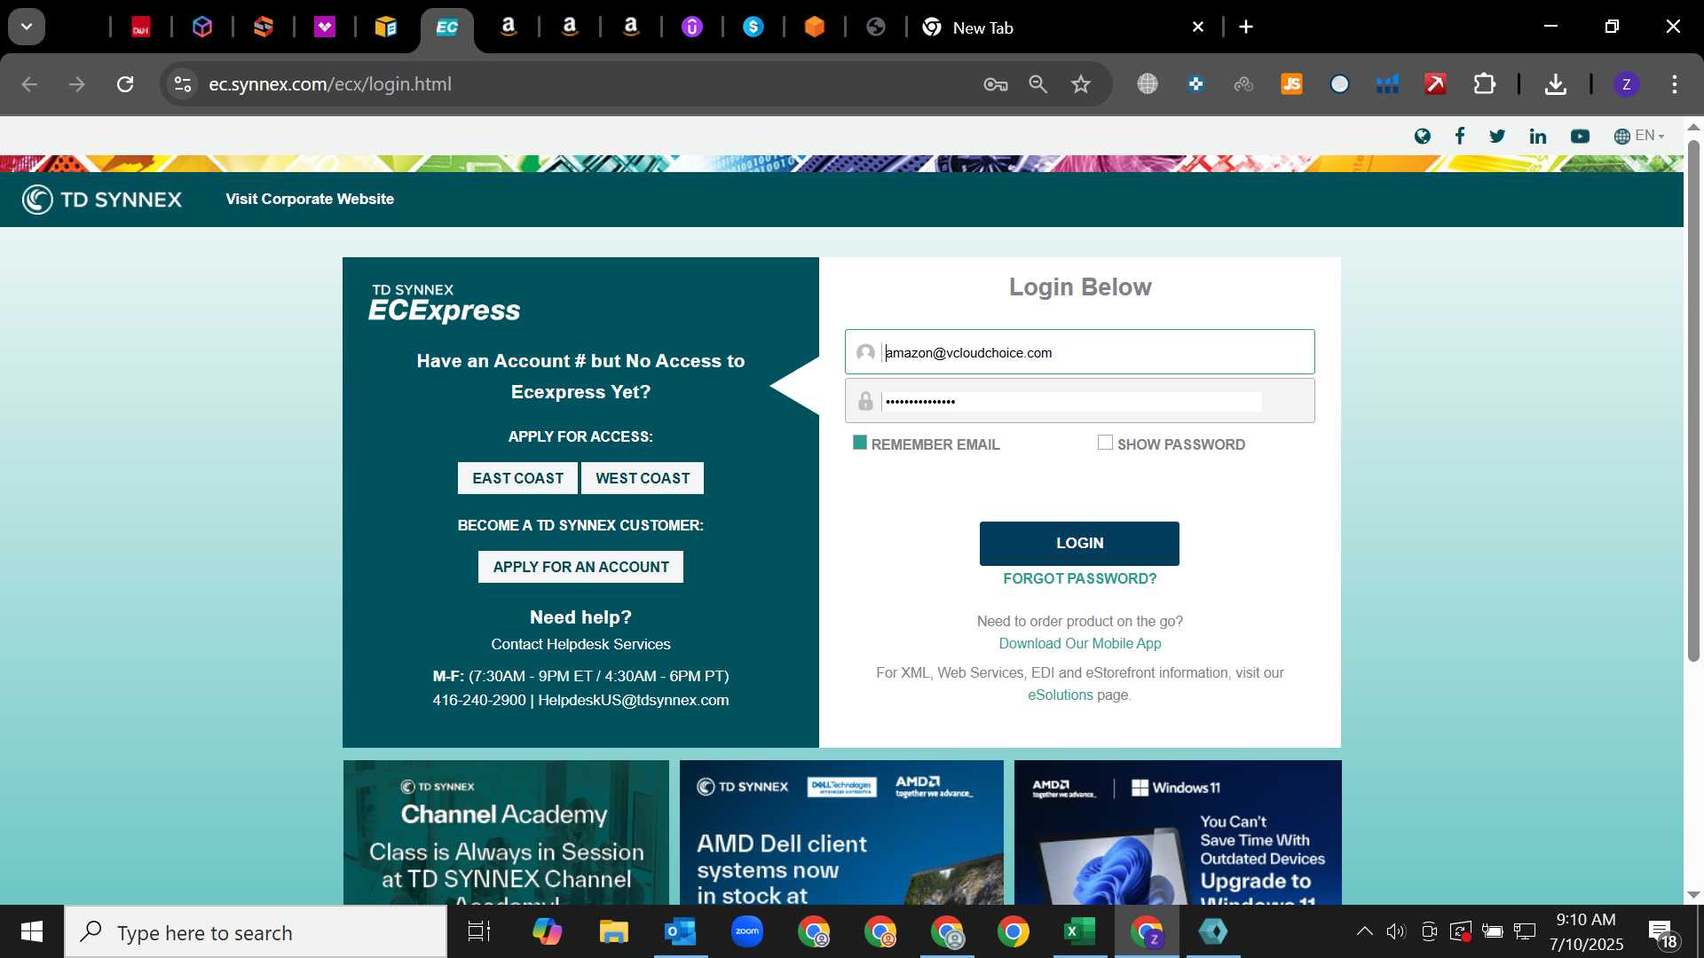Open the Z profile avatar
This screenshot has height=958, width=1704.
click(x=1626, y=84)
